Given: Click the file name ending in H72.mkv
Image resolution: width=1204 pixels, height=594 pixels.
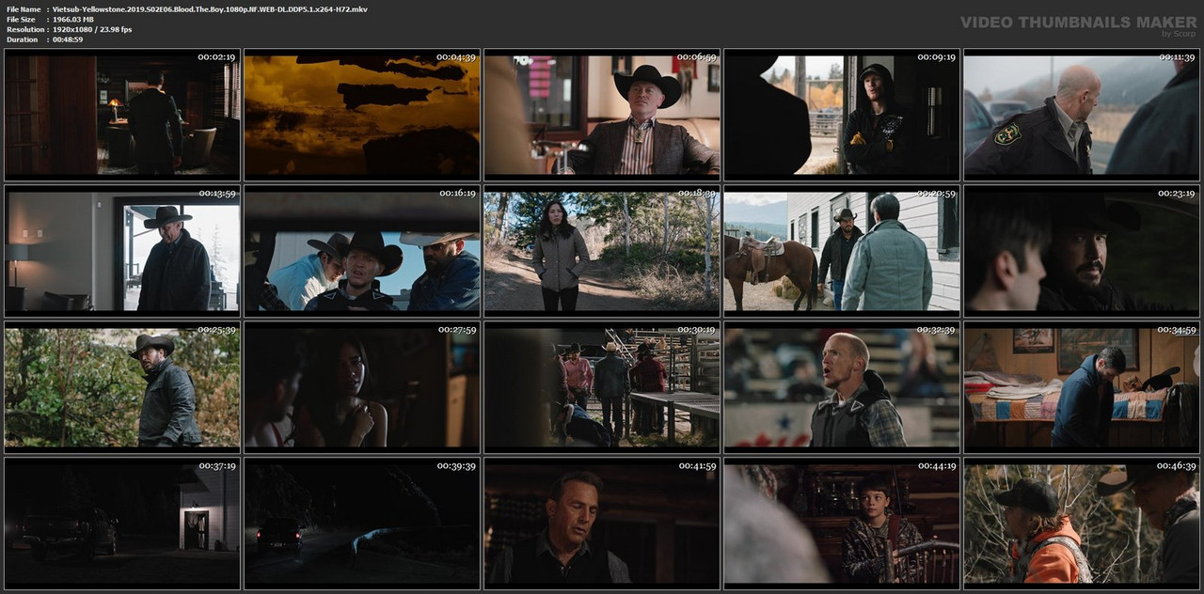Looking at the screenshot, I should click(210, 9).
